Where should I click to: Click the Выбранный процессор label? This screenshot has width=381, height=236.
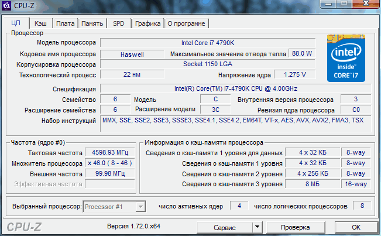47,206
